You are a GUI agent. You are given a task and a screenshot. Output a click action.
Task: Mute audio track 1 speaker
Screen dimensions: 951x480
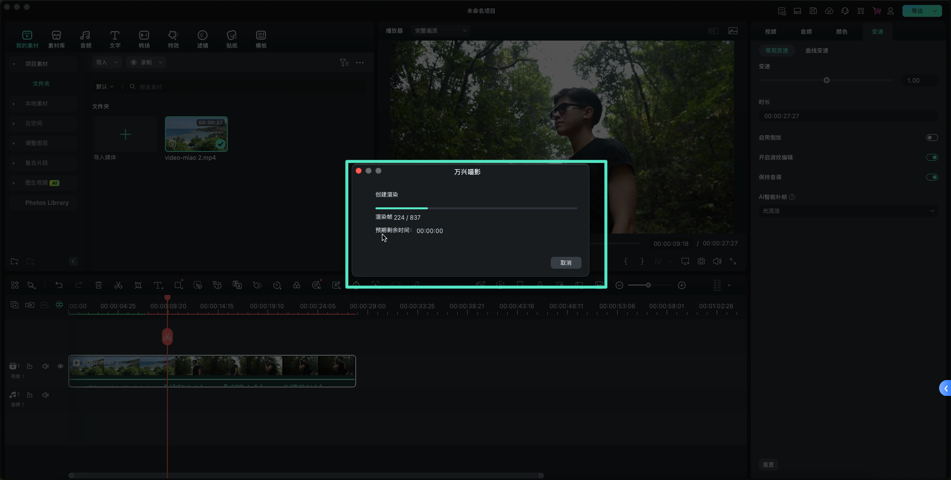pos(46,395)
